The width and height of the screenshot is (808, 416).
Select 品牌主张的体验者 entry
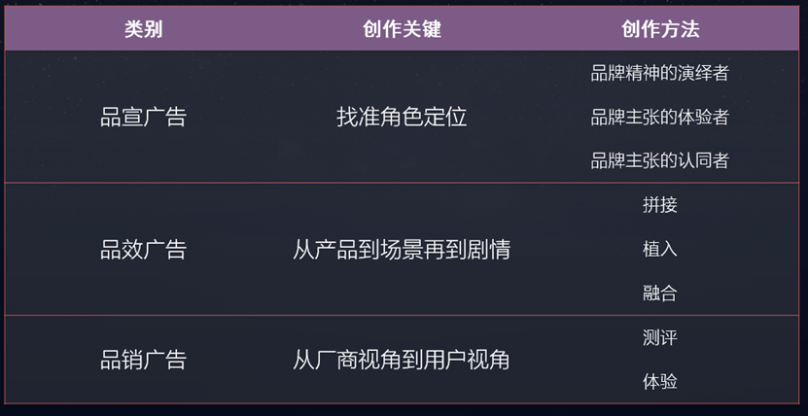click(x=660, y=118)
